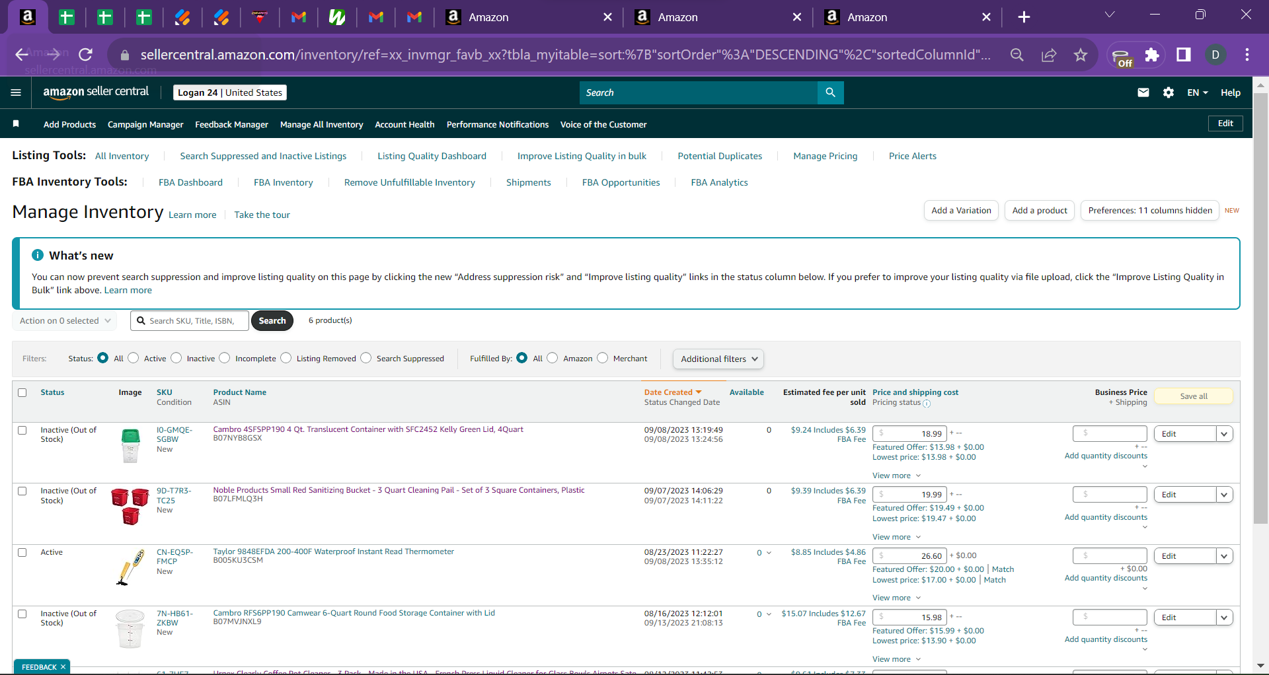Image resolution: width=1269 pixels, height=675 pixels.
Task: Click the Search SKU, Title, ISBN field
Action: click(190, 321)
